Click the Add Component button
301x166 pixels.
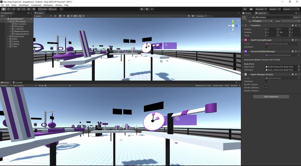pos(271,96)
